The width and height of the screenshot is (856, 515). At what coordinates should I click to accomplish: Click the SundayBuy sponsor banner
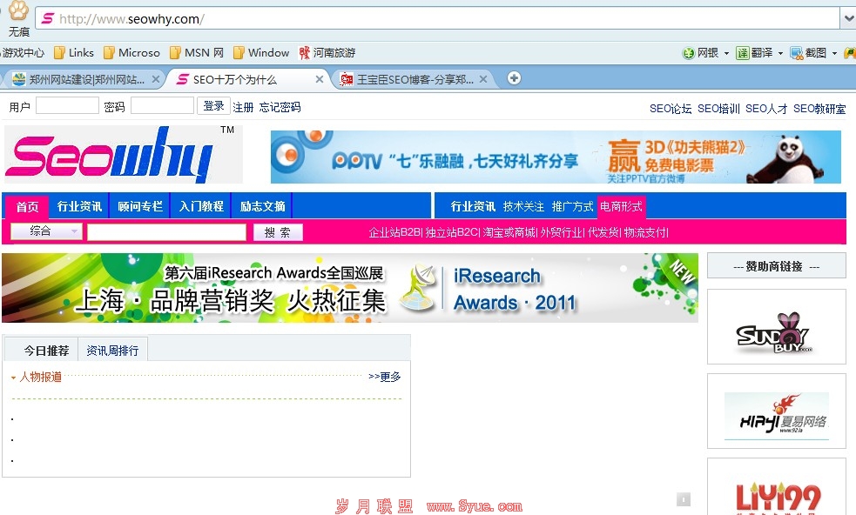click(775, 326)
